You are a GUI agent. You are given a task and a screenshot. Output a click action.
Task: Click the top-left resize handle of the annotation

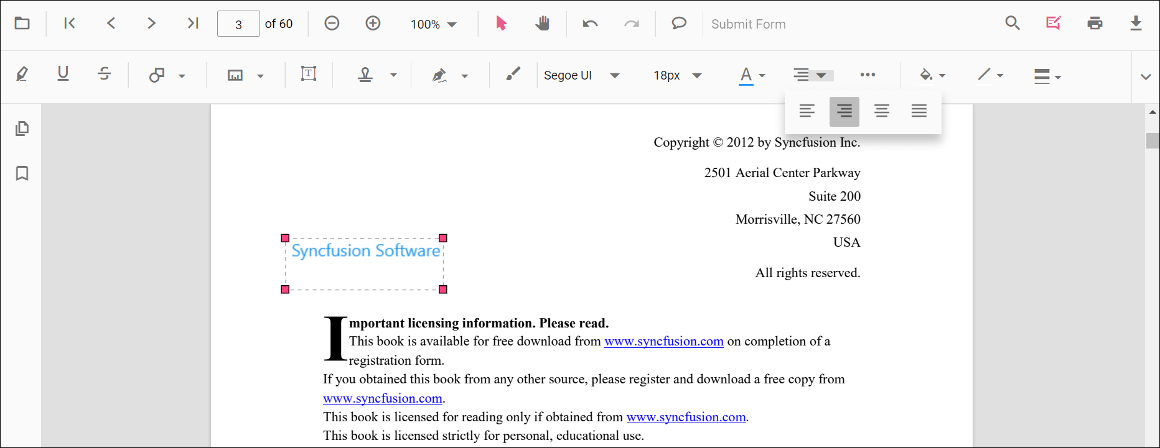click(x=285, y=238)
